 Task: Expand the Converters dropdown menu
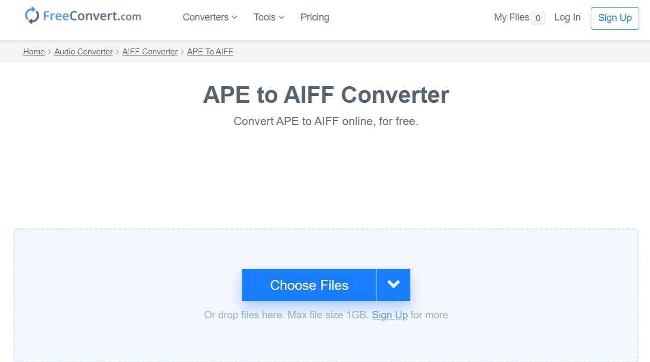(x=209, y=17)
